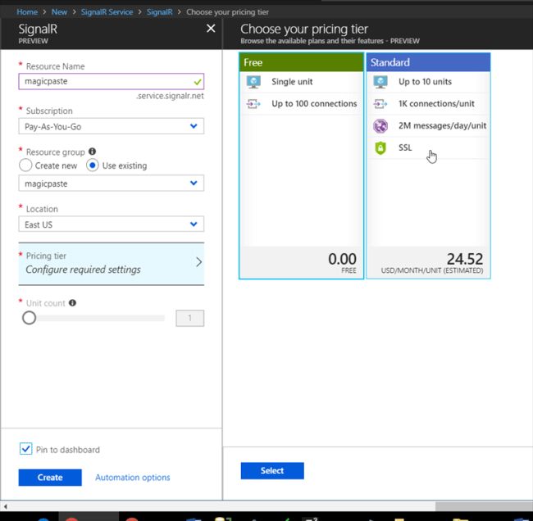Viewport: 533px width, 521px height.
Task: Click the Unit count number field
Action: click(x=190, y=318)
